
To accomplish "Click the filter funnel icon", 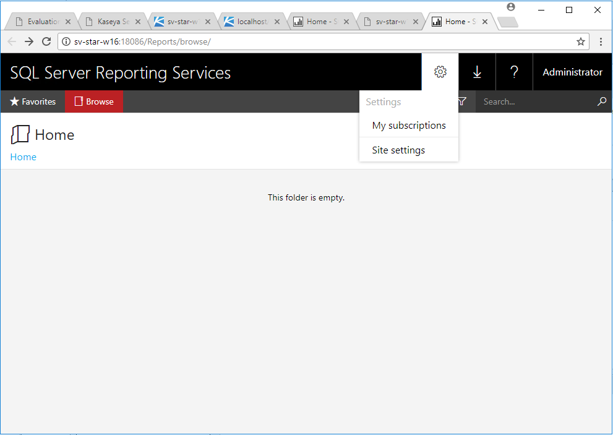I will [x=462, y=101].
